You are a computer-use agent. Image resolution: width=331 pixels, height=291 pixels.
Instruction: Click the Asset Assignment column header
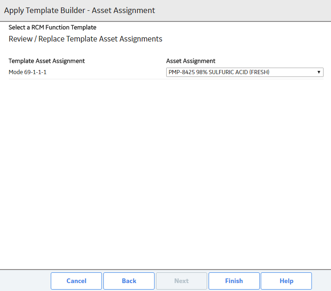click(190, 61)
